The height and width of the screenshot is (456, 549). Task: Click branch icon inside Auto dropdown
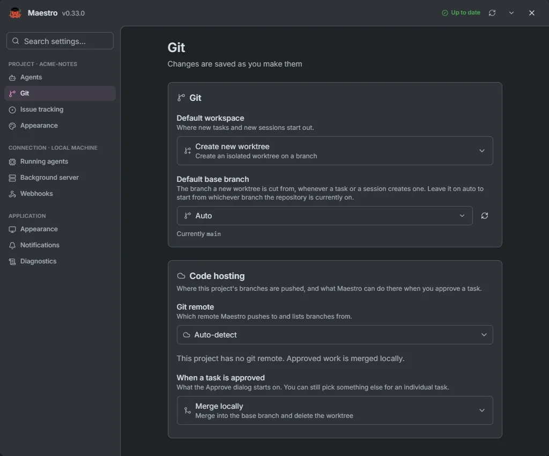pos(188,216)
